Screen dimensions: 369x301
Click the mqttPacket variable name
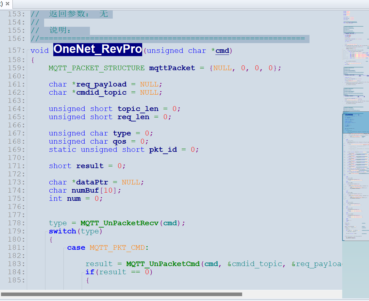172,68
